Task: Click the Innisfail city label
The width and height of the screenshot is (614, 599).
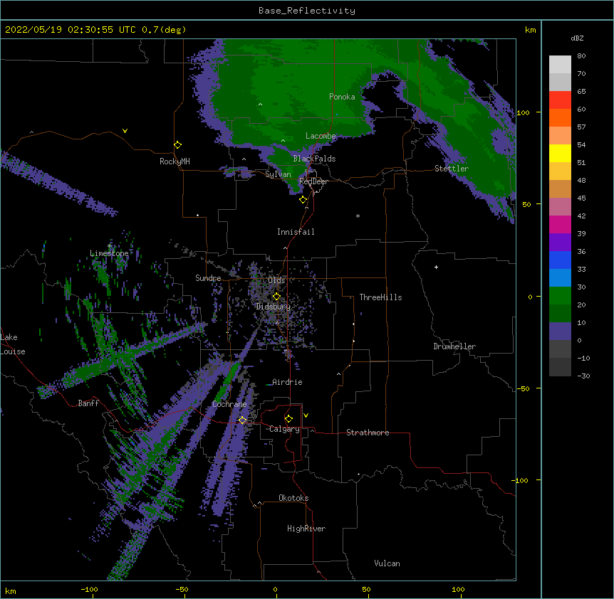Action: pyautogui.click(x=296, y=232)
